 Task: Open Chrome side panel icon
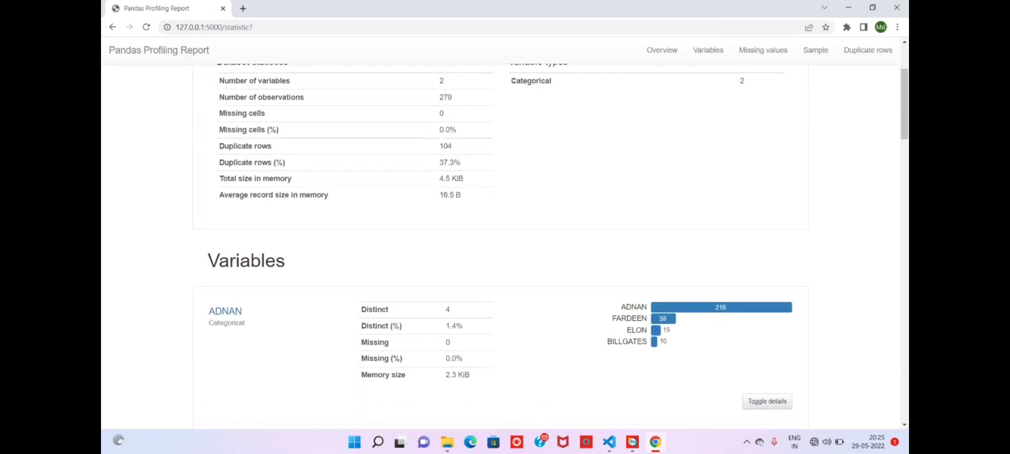point(864,27)
